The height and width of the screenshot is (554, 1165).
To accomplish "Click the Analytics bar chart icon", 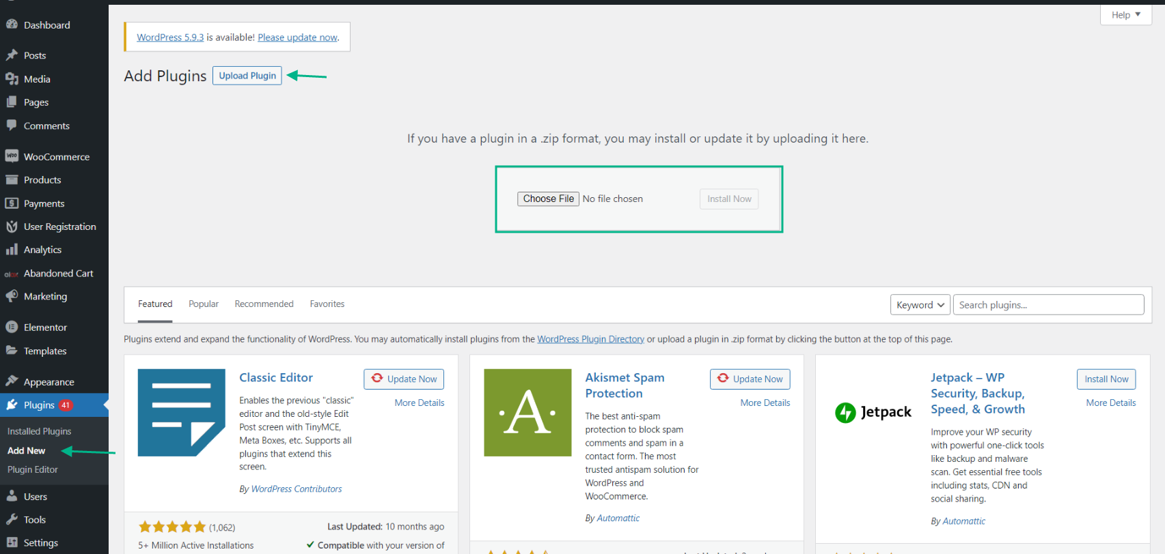I will coord(12,250).
